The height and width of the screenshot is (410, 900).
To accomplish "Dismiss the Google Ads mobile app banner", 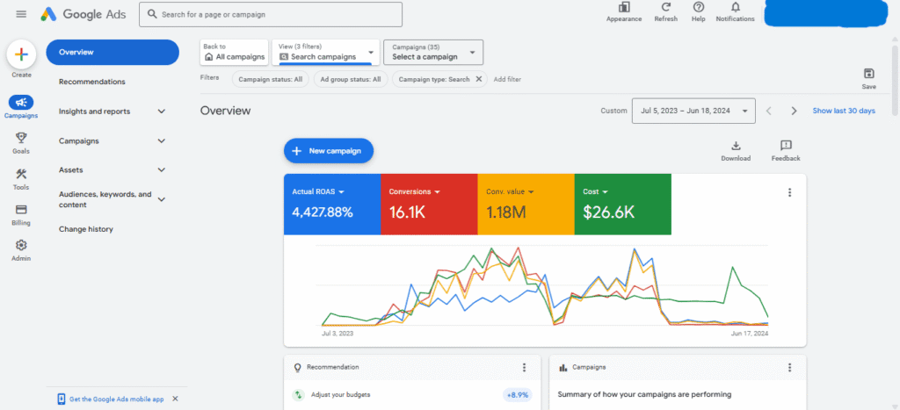I will click(x=175, y=399).
